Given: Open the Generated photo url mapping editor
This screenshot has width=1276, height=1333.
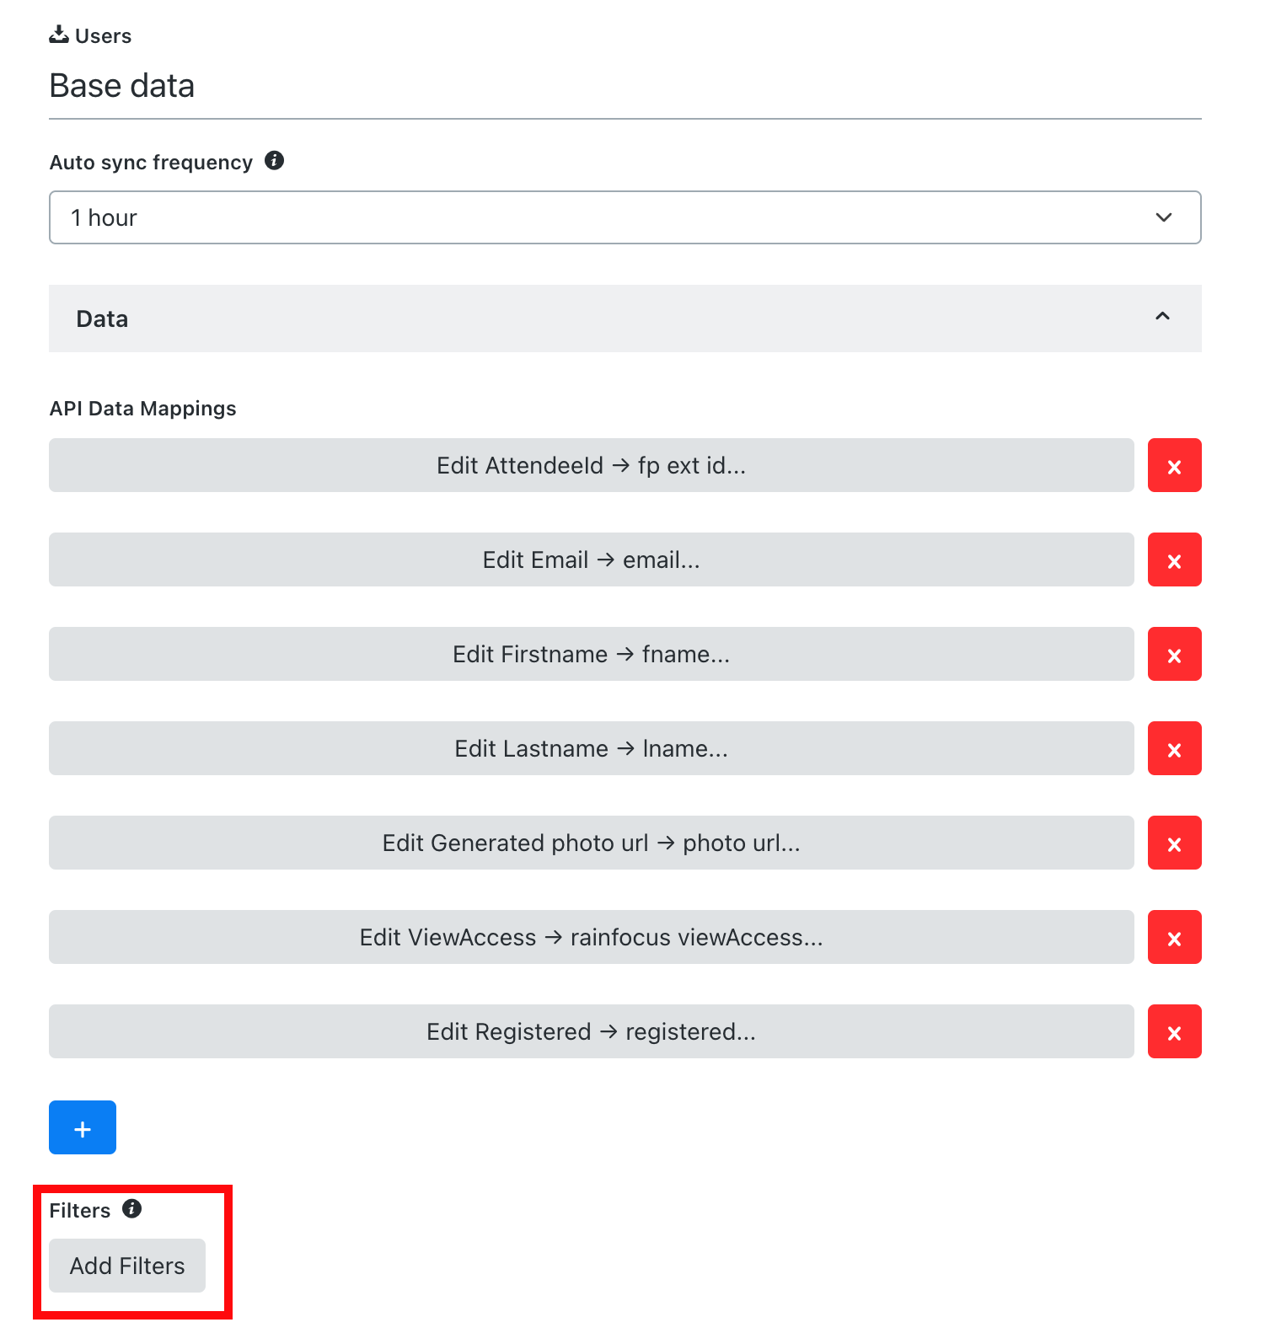Looking at the screenshot, I should click(x=591, y=843).
